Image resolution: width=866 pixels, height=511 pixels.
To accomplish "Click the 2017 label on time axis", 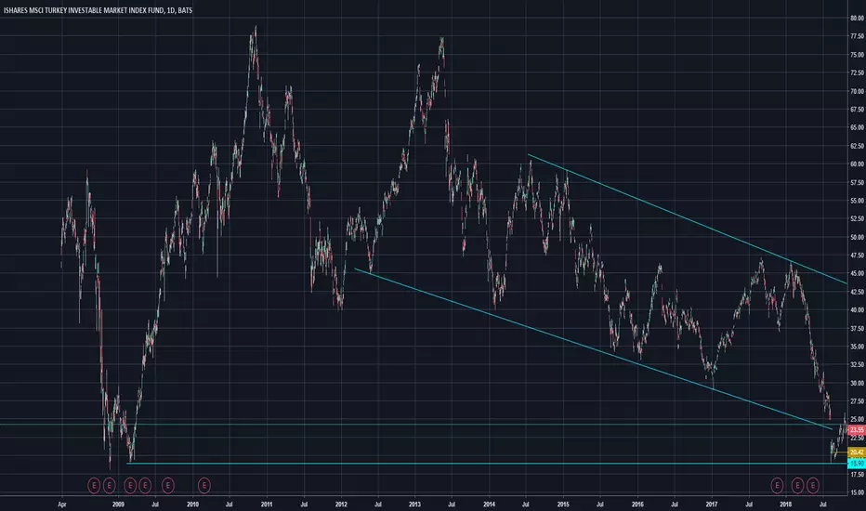I will coord(712,504).
